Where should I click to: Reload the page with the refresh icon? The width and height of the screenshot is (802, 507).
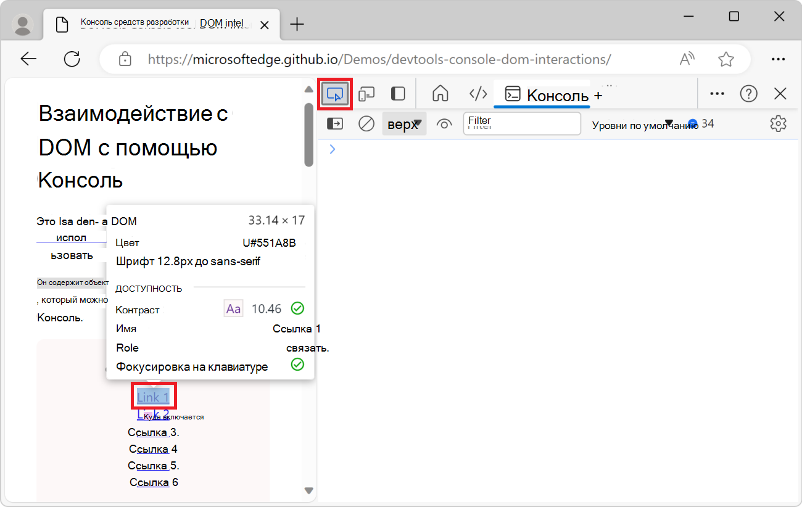pos(72,59)
